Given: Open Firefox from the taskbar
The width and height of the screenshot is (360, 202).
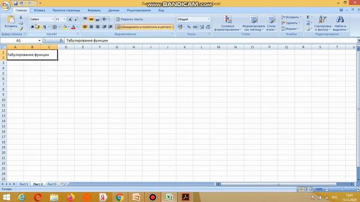Looking at the screenshot, I should point(70,197).
